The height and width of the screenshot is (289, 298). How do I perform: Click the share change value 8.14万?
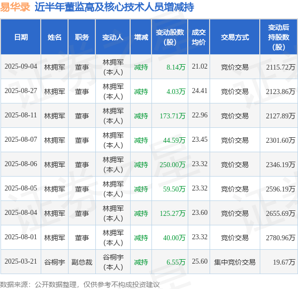pyautogui.click(x=176, y=67)
